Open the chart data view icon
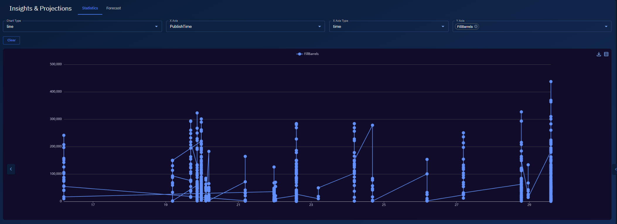This screenshot has height=224, width=617. tap(606, 54)
